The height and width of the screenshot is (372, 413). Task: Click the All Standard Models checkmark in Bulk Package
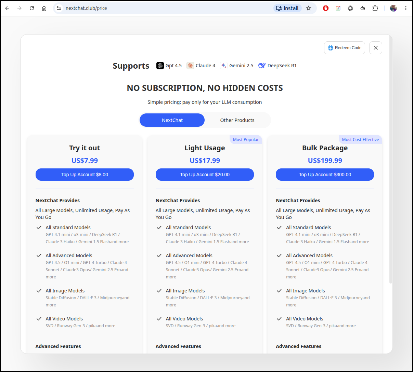(279, 228)
